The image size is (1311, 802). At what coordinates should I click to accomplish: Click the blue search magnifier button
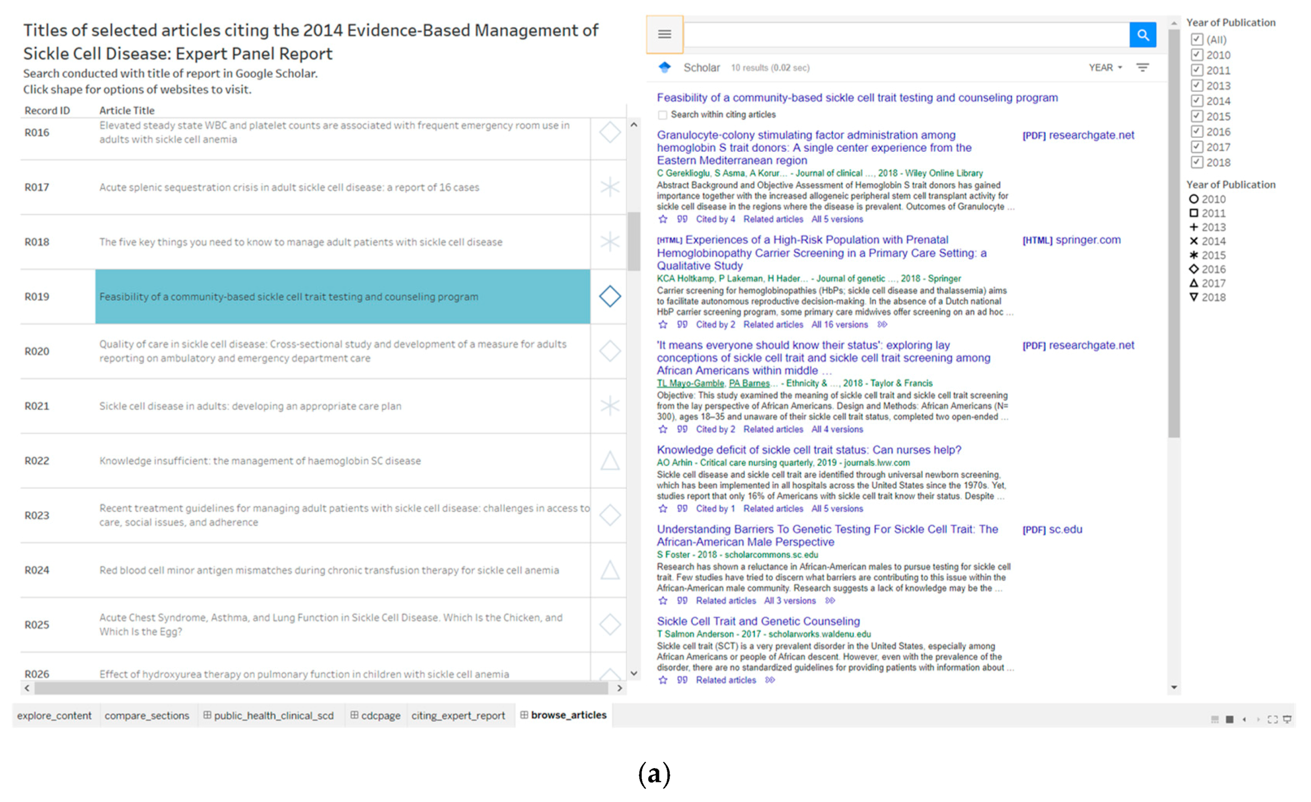click(x=1142, y=35)
